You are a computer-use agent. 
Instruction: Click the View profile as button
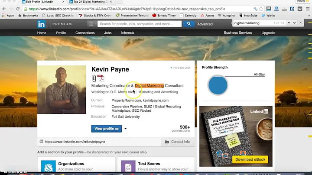[x=107, y=129]
